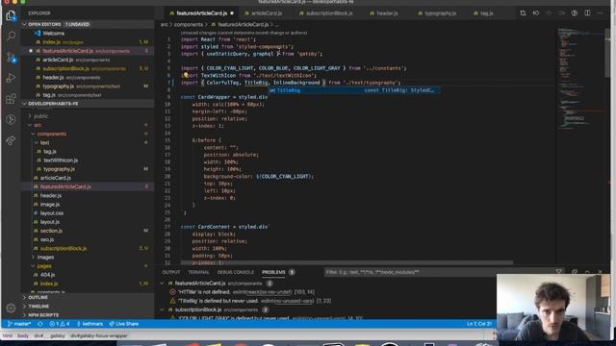Click the Synchronize Changes status icon
The height and width of the screenshot is (346, 616).
click(40, 324)
